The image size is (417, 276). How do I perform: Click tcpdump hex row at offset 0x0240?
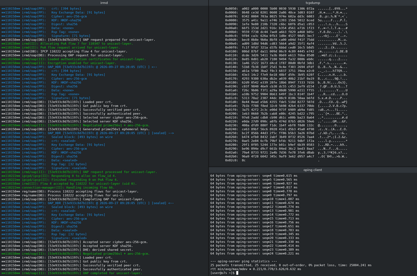[x=286, y=129]
